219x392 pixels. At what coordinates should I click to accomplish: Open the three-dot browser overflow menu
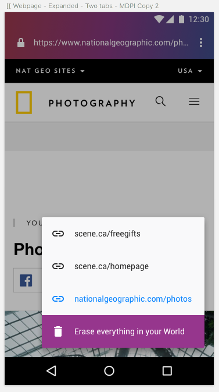[x=201, y=43]
